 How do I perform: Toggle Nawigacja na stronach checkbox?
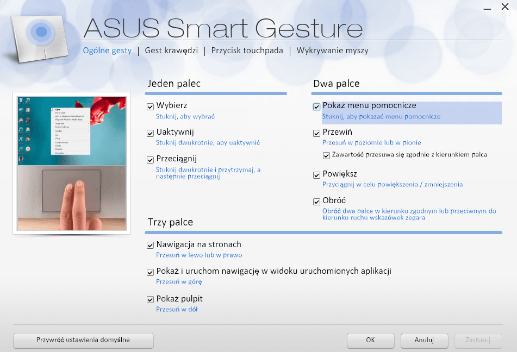click(151, 245)
